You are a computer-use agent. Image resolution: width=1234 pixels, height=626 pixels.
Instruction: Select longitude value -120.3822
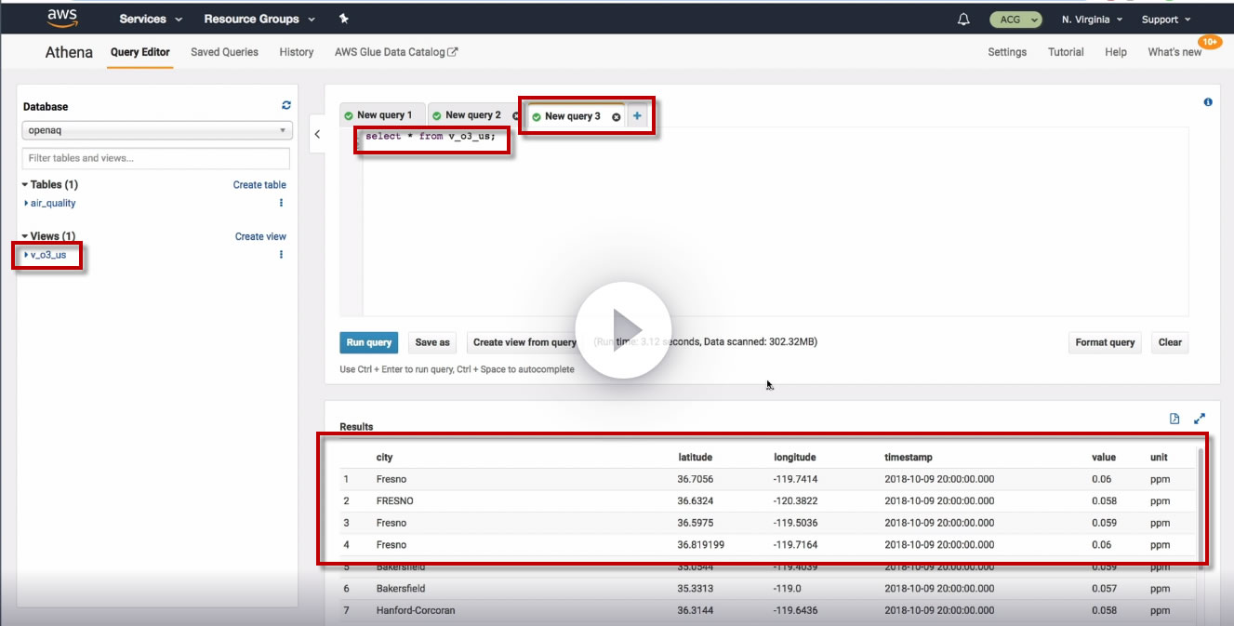796,501
